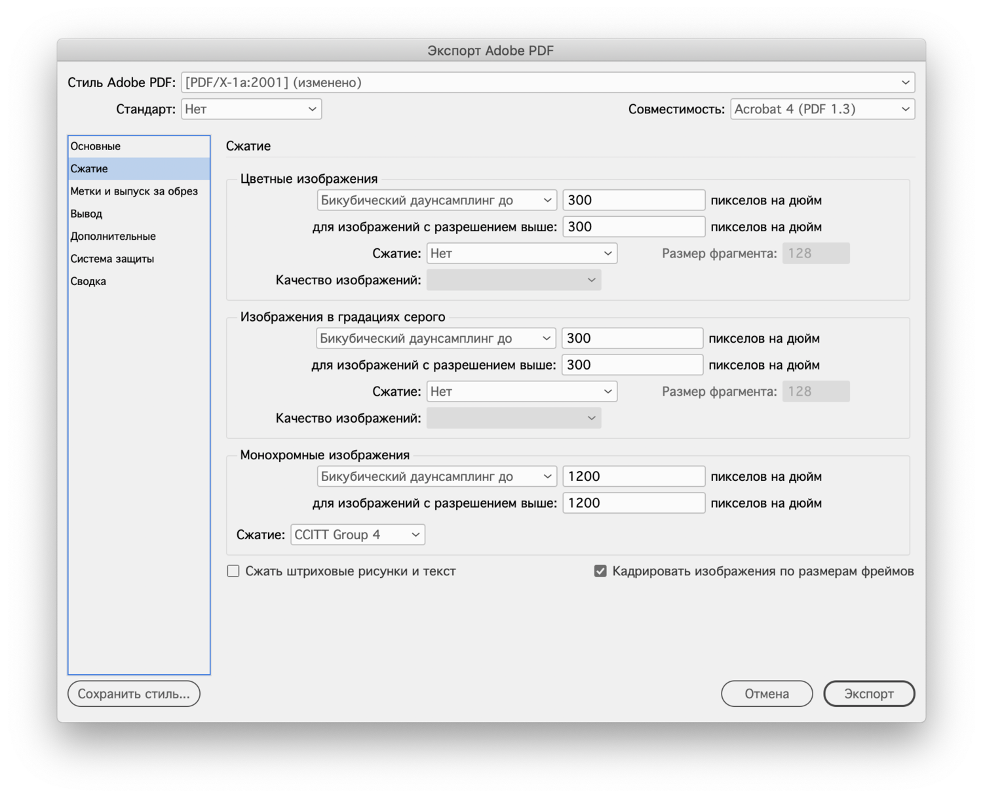The image size is (983, 798).
Task: Open Метки и выпуск за обрез section
Action: (139, 191)
